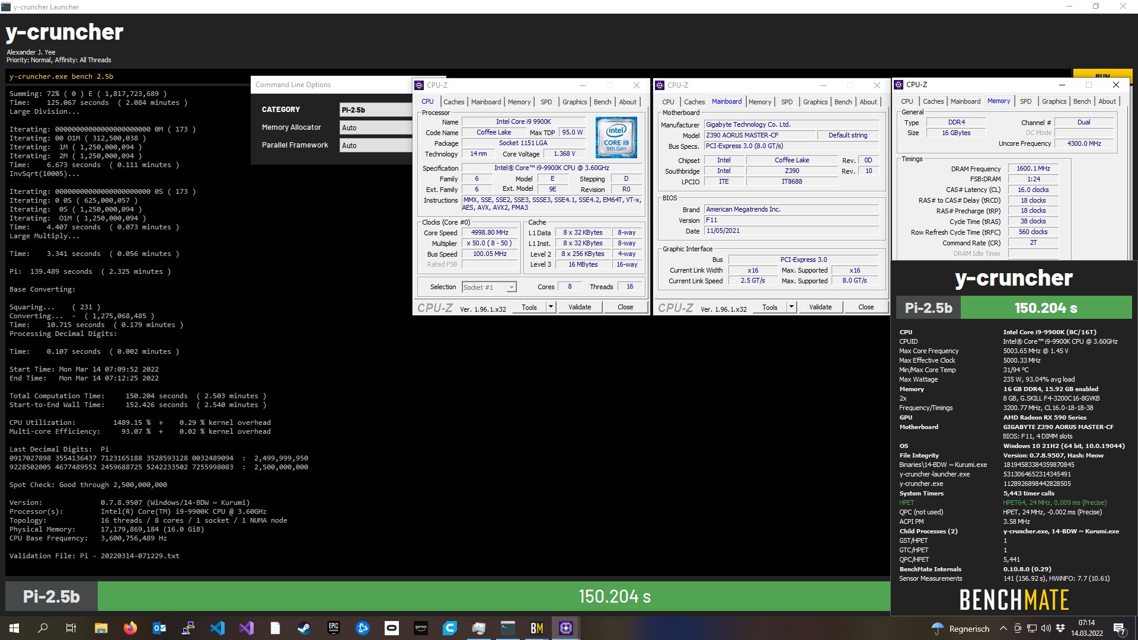Click the Core Speed value 4998.80 MHz

490,233
